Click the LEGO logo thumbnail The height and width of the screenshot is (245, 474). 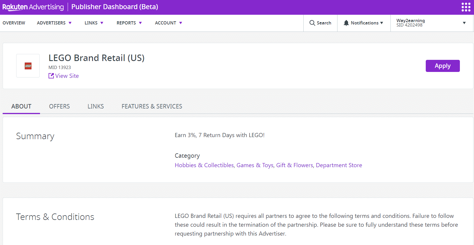[28, 66]
